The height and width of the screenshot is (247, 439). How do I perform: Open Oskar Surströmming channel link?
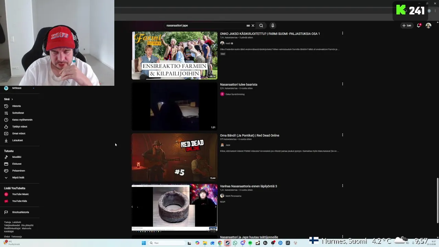pyautogui.click(x=235, y=94)
